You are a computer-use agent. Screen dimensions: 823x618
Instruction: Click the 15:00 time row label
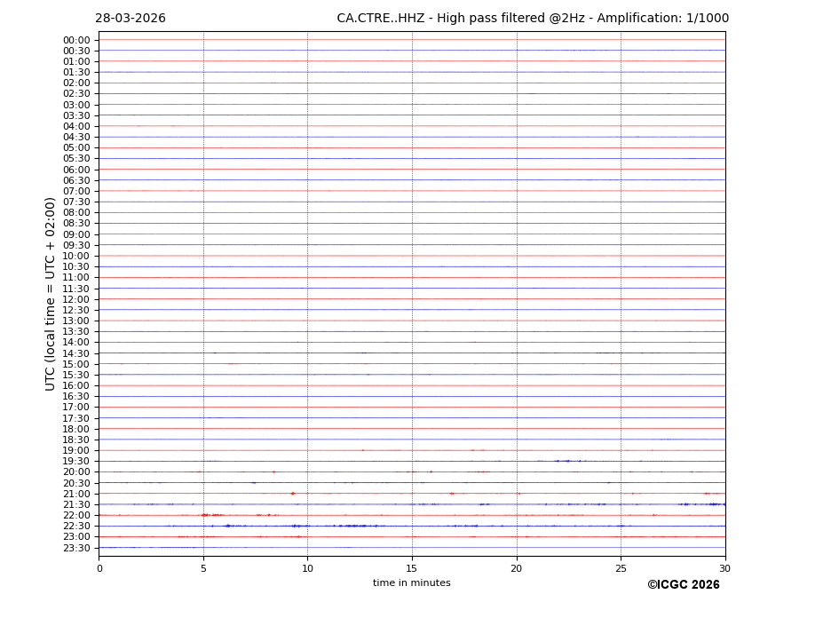[76, 364]
